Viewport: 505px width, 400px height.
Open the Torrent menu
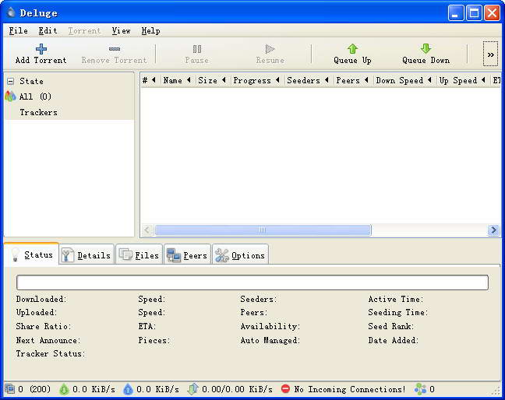point(84,30)
